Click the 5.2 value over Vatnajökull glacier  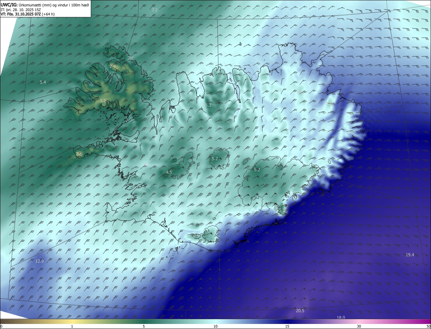257,170
